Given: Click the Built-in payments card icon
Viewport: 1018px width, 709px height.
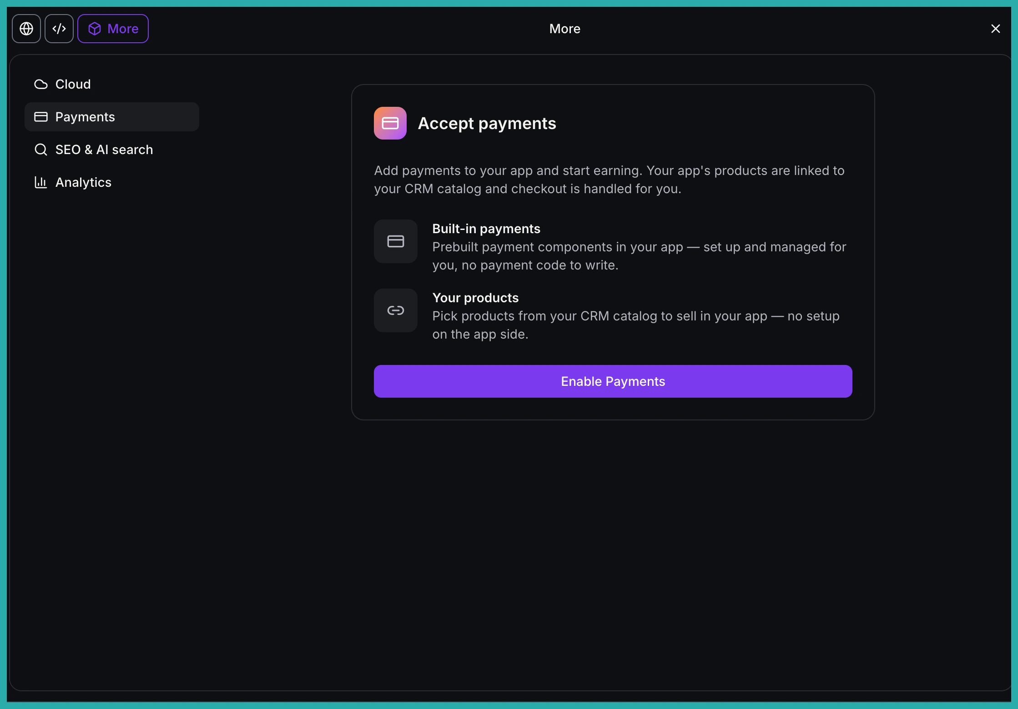Looking at the screenshot, I should click(396, 241).
